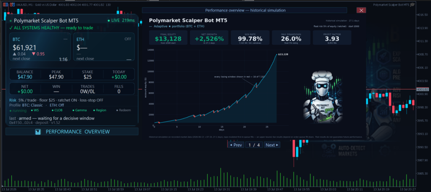
Task: Click the LIVE 219ms latency label
Action: pyautogui.click(x=121, y=20)
